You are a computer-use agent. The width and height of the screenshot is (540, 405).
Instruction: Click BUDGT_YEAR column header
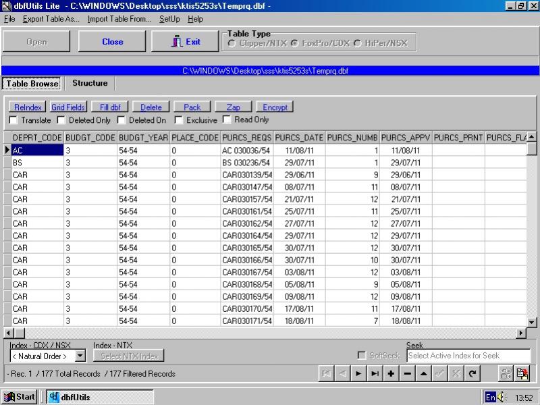143,138
